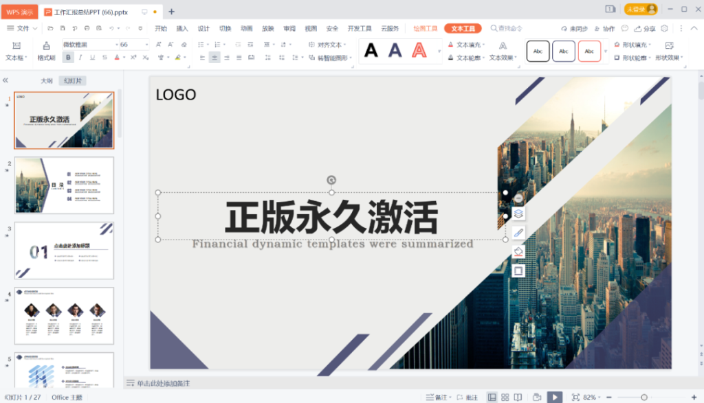704x403 pixels.
Task: Open the 动画 (Animation) tab
Action: [x=246, y=28]
